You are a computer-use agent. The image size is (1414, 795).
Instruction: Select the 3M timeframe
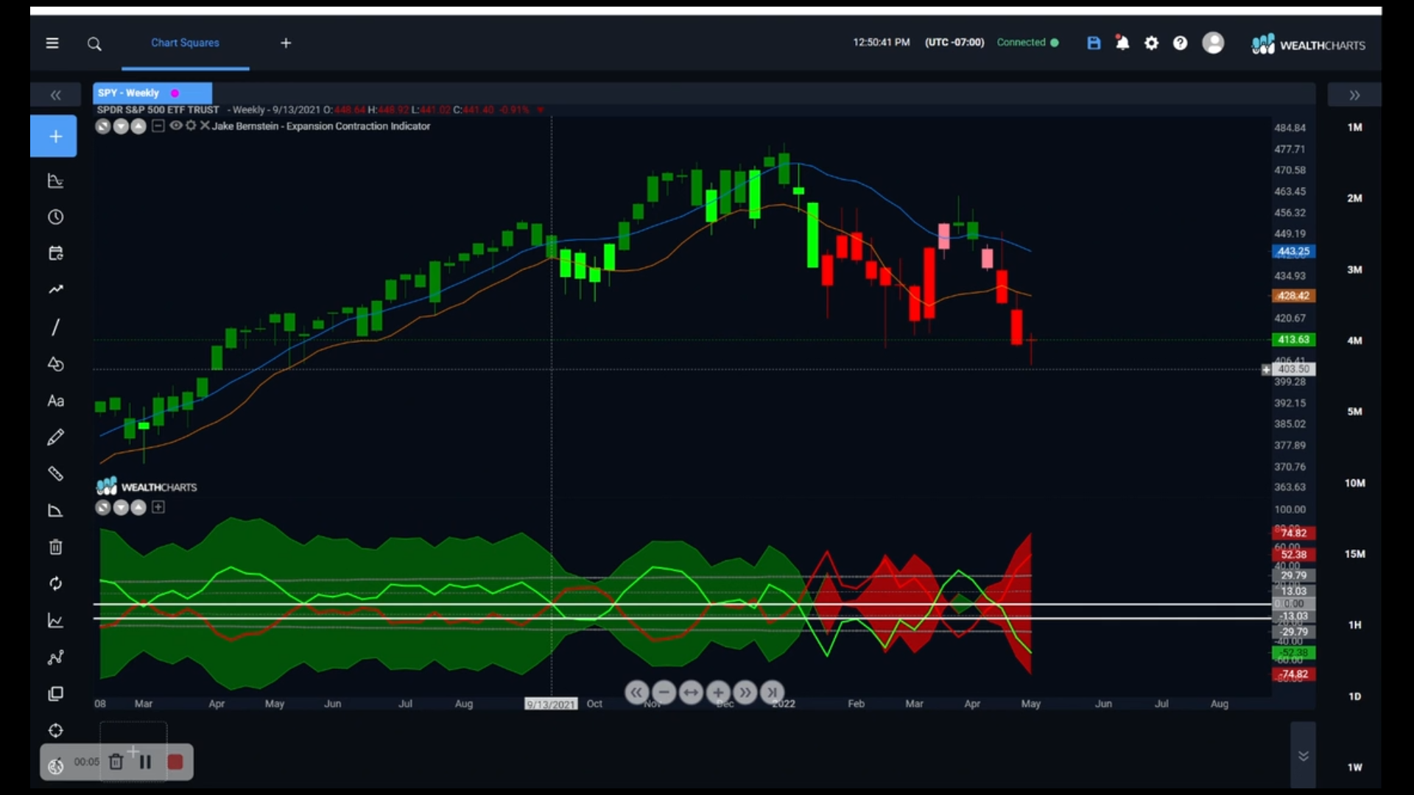pos(1354,270)
